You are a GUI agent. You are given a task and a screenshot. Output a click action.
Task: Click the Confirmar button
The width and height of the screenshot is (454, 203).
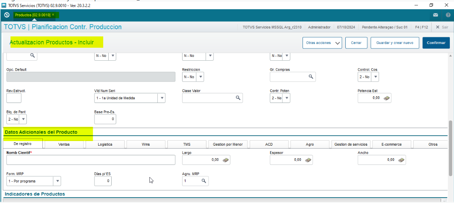436,43
